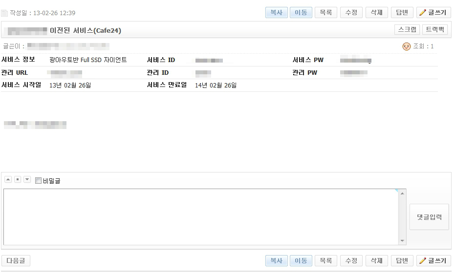
Task: Reply to post with top 답변 button
Action: click(x=402, y=13)
